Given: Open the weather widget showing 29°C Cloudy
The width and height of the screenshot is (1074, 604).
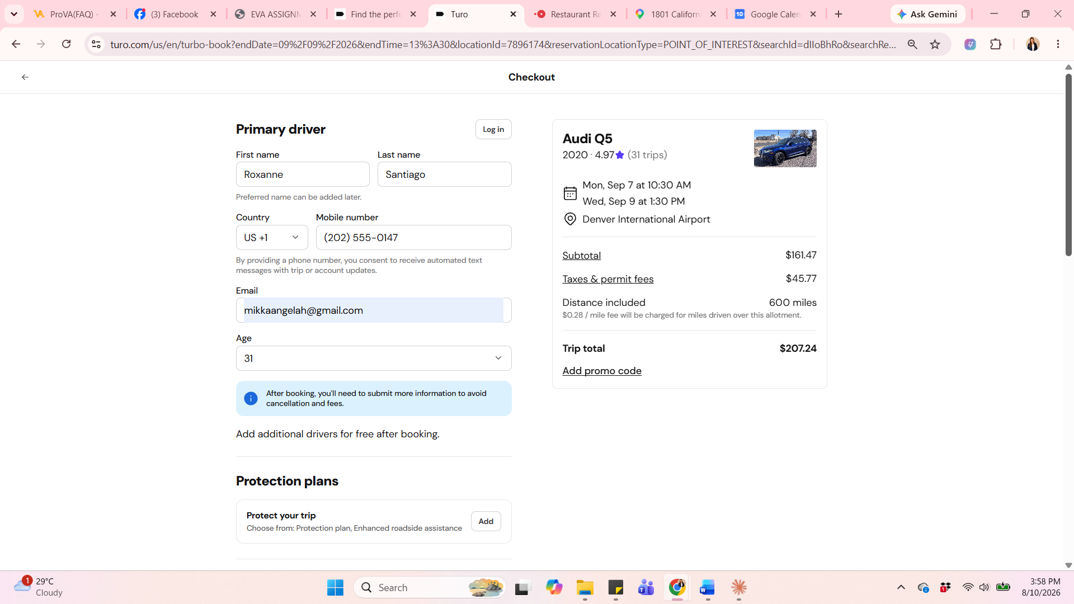Looking at the screenshot, I should point(38,587).
